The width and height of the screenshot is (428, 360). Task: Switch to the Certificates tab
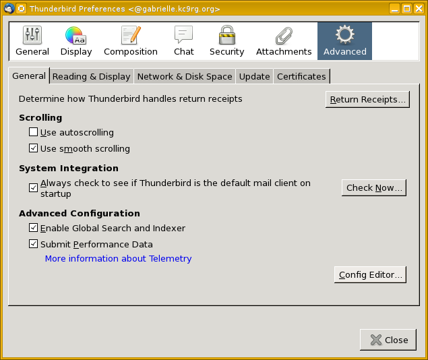(x=301, y=76)
